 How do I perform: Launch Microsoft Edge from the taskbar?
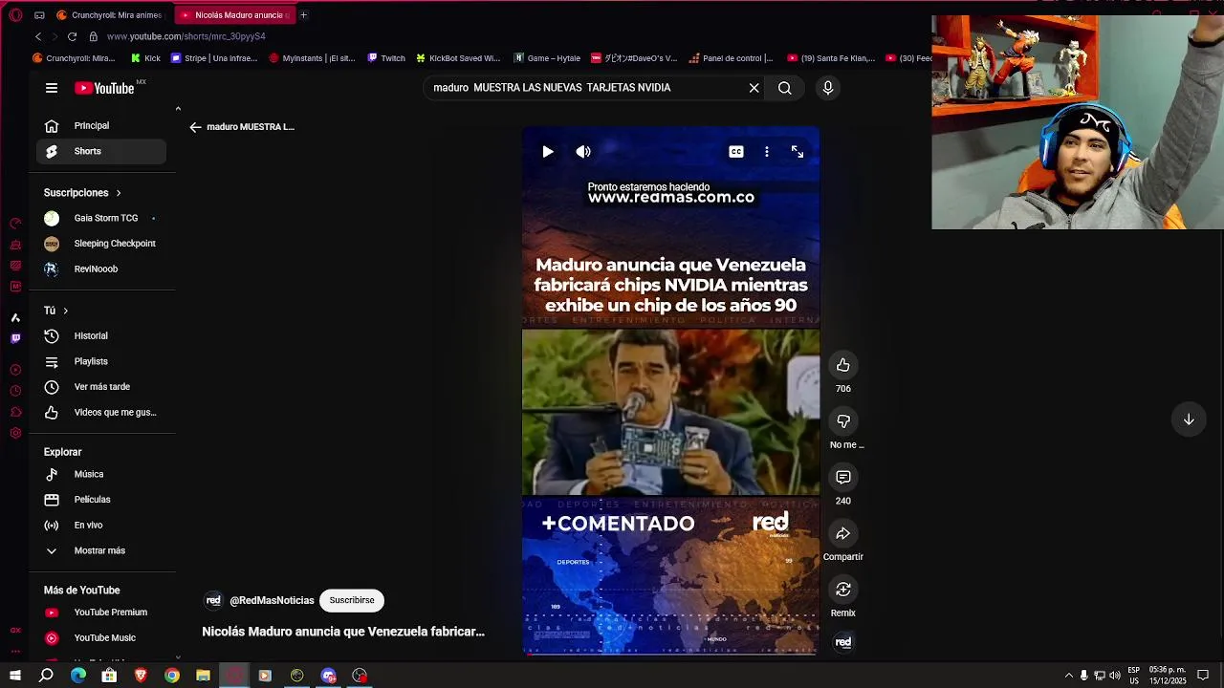click(78, 676)
